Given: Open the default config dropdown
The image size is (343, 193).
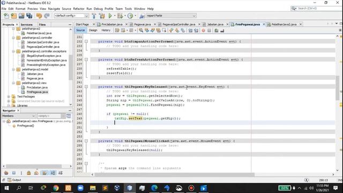Looking at the screenshot, I should (x=71, y=16).
